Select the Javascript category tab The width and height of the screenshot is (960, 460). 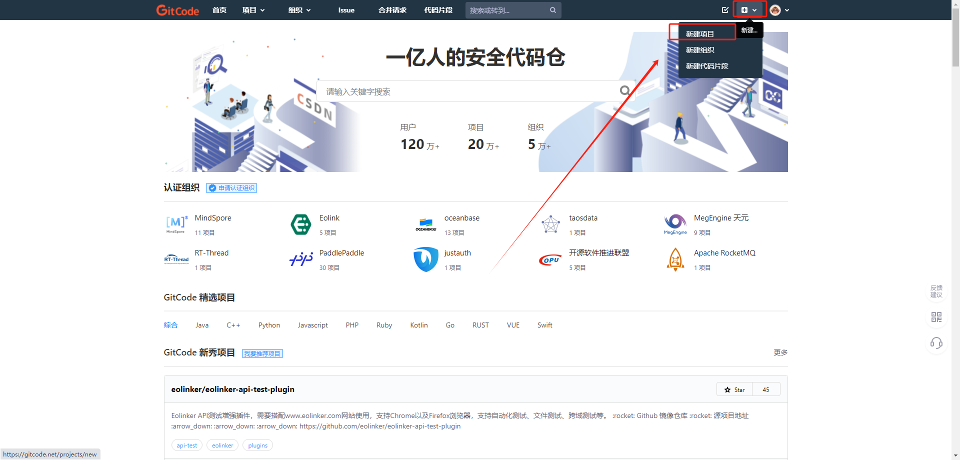pyautogui.click(x=313, y=325)
